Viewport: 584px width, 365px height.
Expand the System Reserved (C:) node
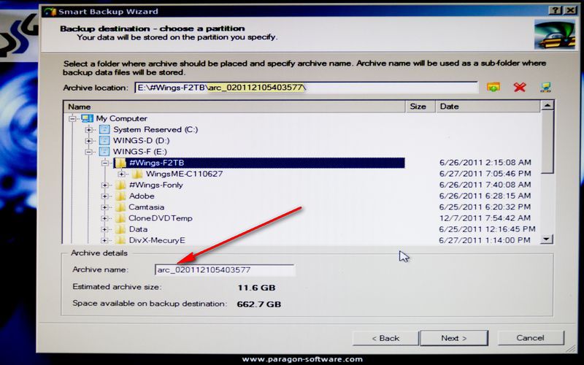tap(88, 130)
